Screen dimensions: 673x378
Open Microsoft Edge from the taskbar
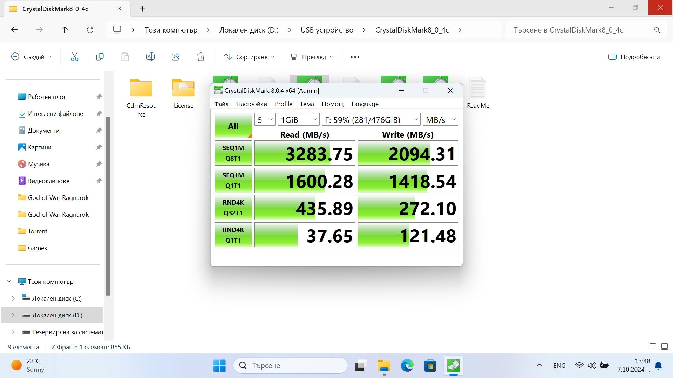point(407,366)
